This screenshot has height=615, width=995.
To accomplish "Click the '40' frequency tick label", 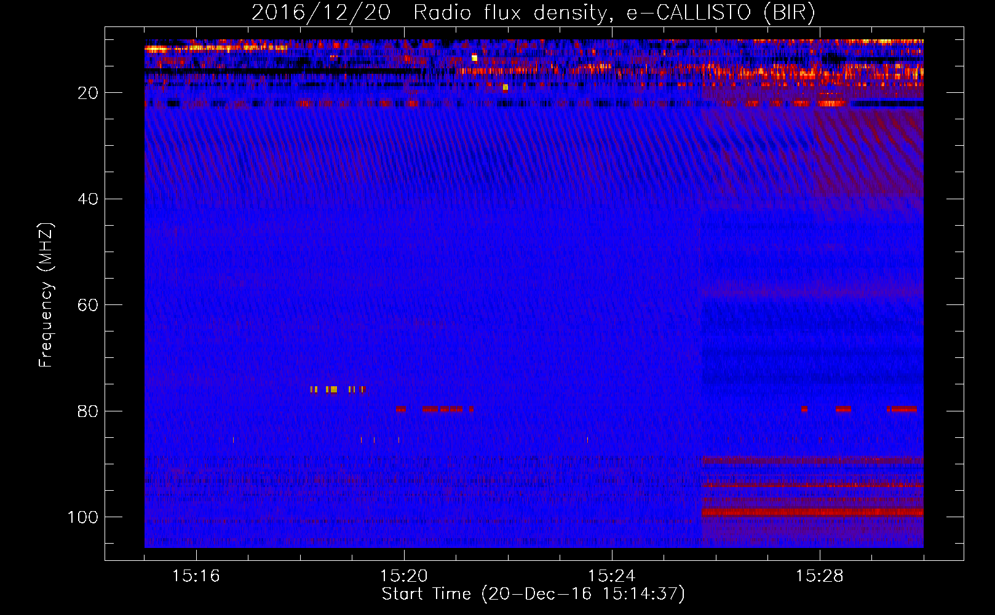I will [x=88, y=199].
